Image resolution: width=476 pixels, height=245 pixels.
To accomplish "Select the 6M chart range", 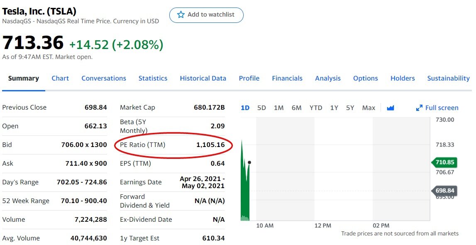I will tap(297, 108).
